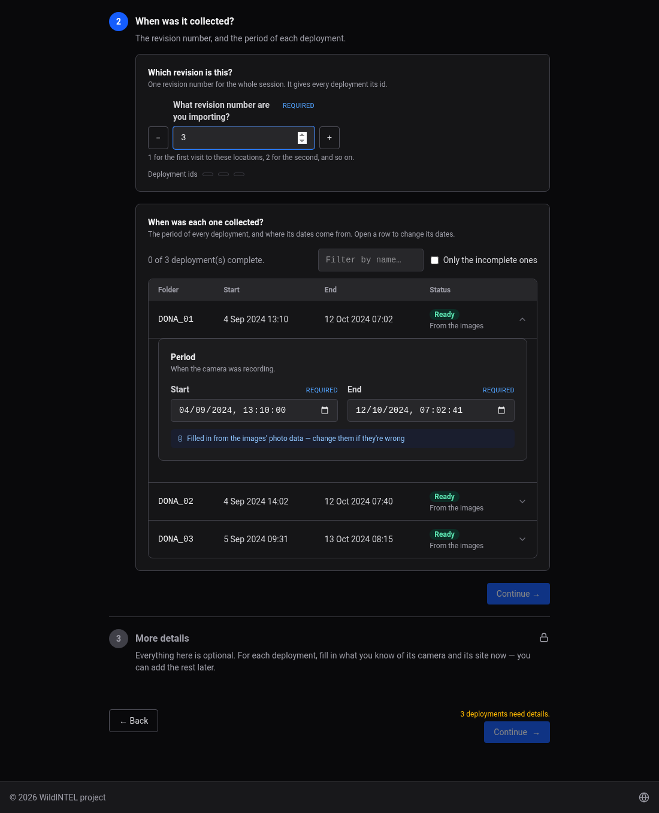
Task: Click the 'When was it collected?' heading
Action: (185, 22)
